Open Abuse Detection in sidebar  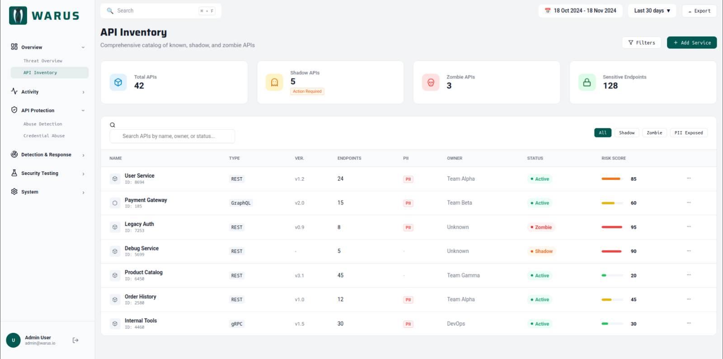coord(43,124)
